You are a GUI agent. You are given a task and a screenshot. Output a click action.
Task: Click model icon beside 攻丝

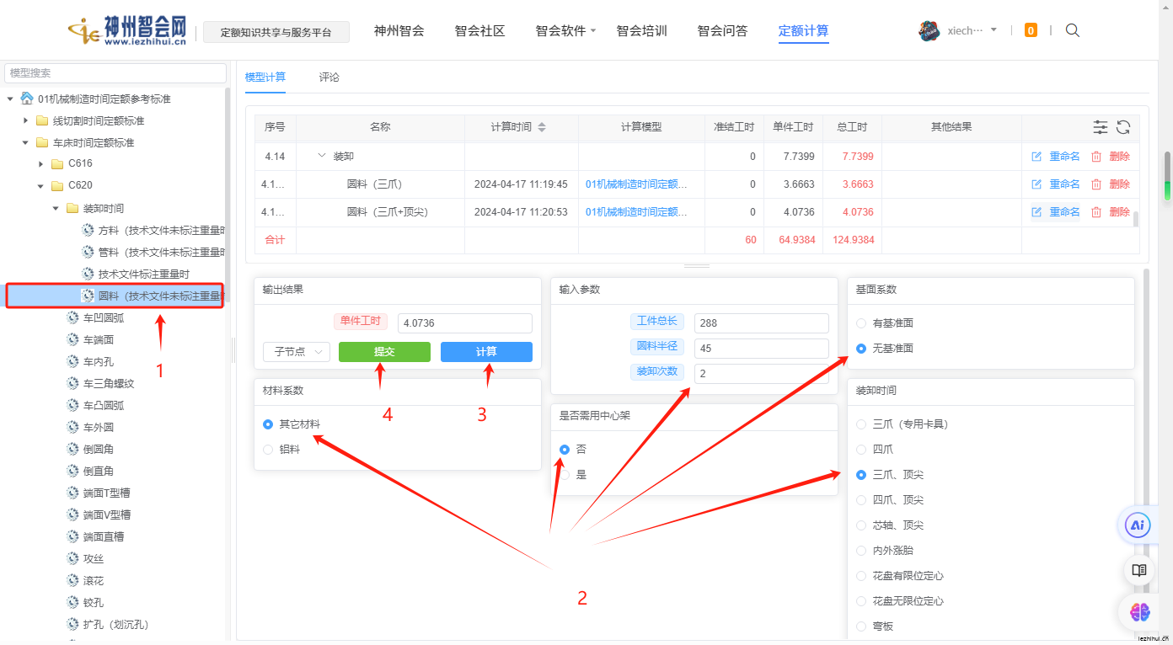coord(72,558)
